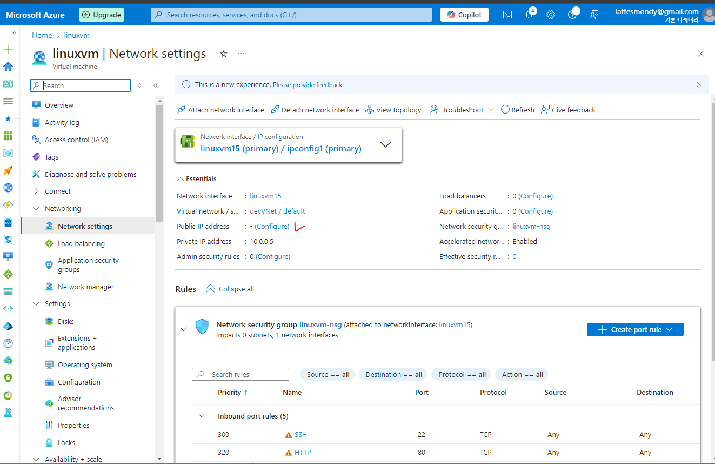The image size is (715, 464).
Task: Click Collapse all rules
Action: coord(230,289)
